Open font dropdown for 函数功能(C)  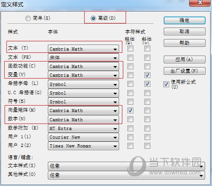coord(83,67)
